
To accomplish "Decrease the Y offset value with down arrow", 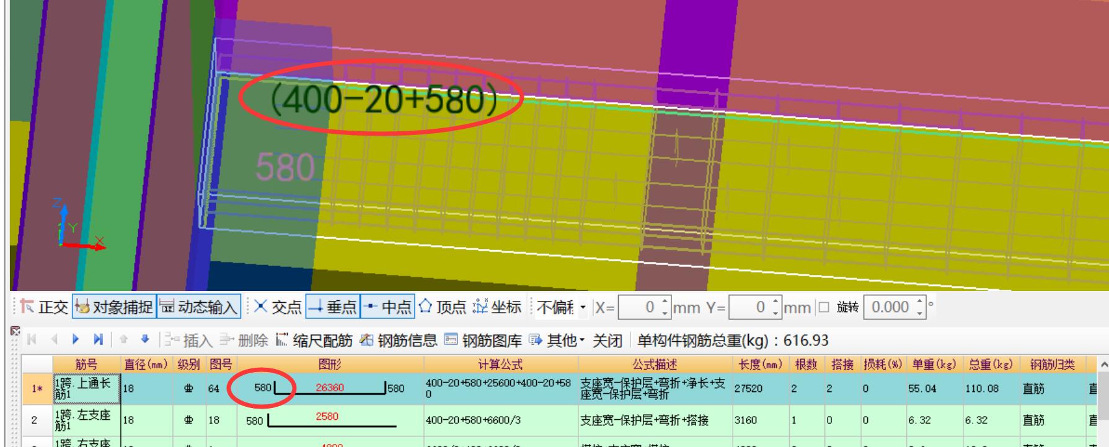I will (776, 313).
